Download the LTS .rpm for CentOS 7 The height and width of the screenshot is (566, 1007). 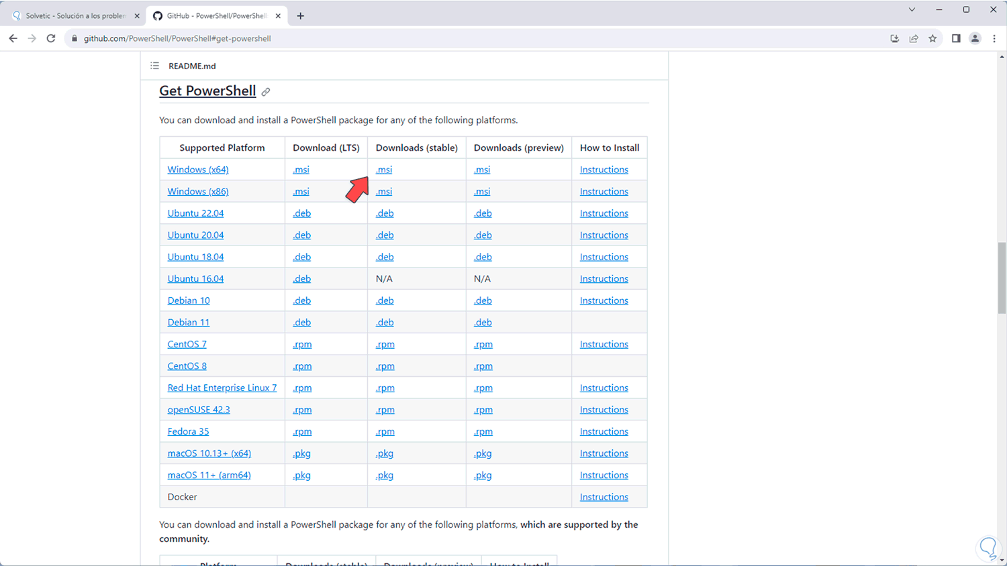coord(302,344)
